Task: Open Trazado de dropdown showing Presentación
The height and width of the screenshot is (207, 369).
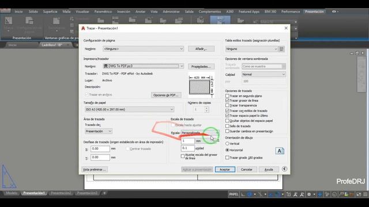Action: pos(99,131)
